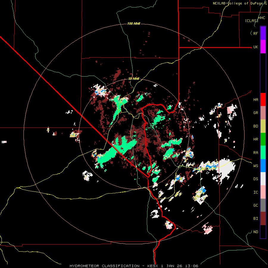Screen dimensions: 268x268
Task: Click the IC light pink legend swatch
Action: pyautogui.click(x=263, y=192)
